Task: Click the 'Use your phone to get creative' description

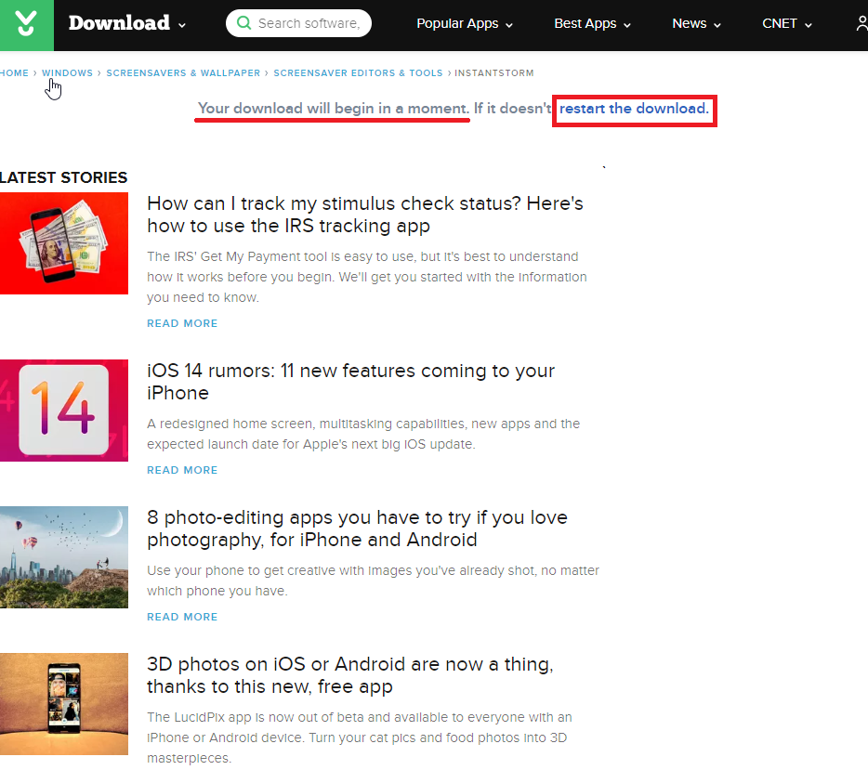Action: pos(373,581)
